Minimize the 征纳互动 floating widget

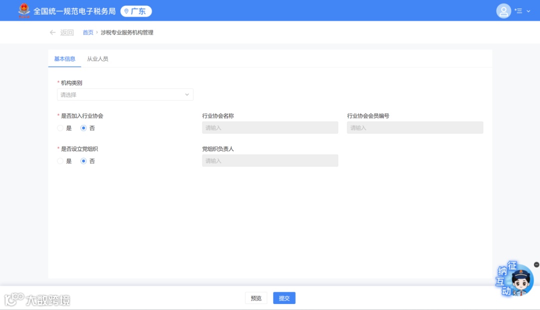(536, 264)
